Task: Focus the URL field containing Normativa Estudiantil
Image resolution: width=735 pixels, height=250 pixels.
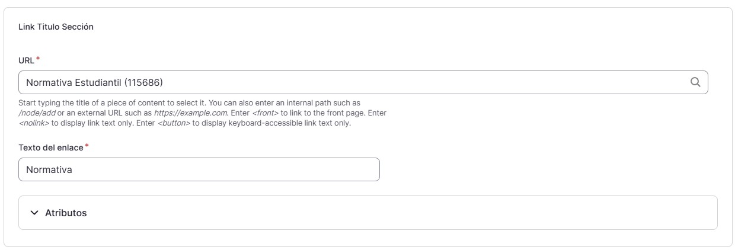Action: (x=363, y=82)
